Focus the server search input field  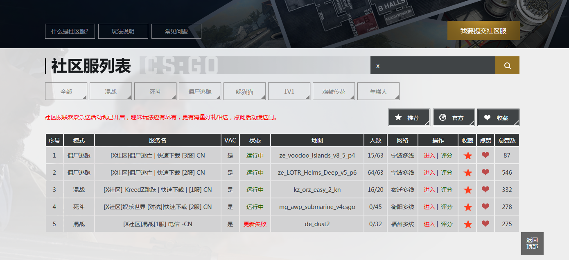tap(432, 66)
